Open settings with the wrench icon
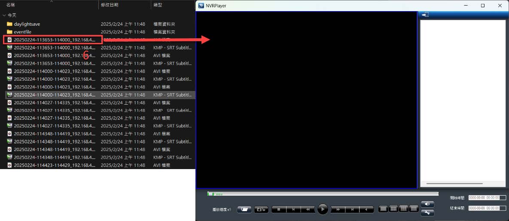Viewport: 509px width, 221px height. click(427, 213)
